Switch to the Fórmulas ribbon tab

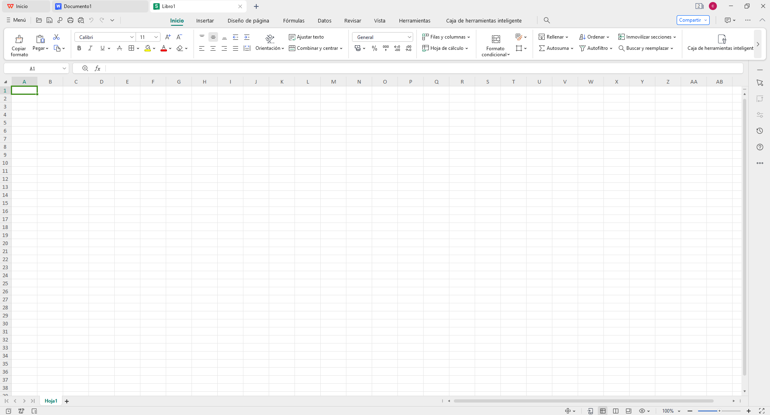[x=294, y=20]
